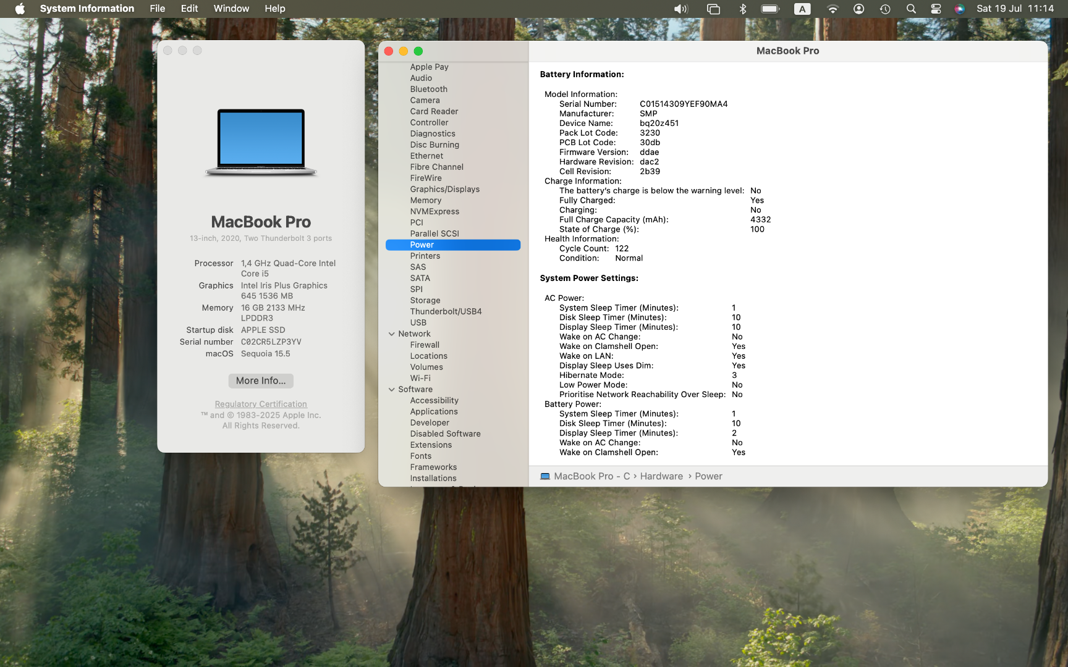Select Fibre Channel in the sidebar
Viewport: 1068px width, 667px height.
point(436,167)
